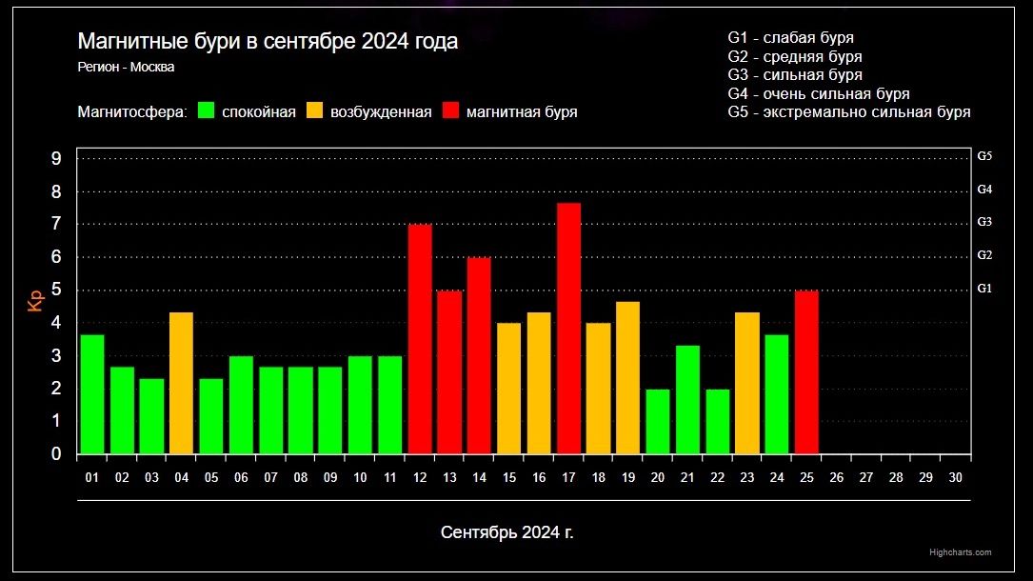This screenshot has width=1033, height=581.
Task: Click the orange bar for September 04
Action: click(181, 383)
